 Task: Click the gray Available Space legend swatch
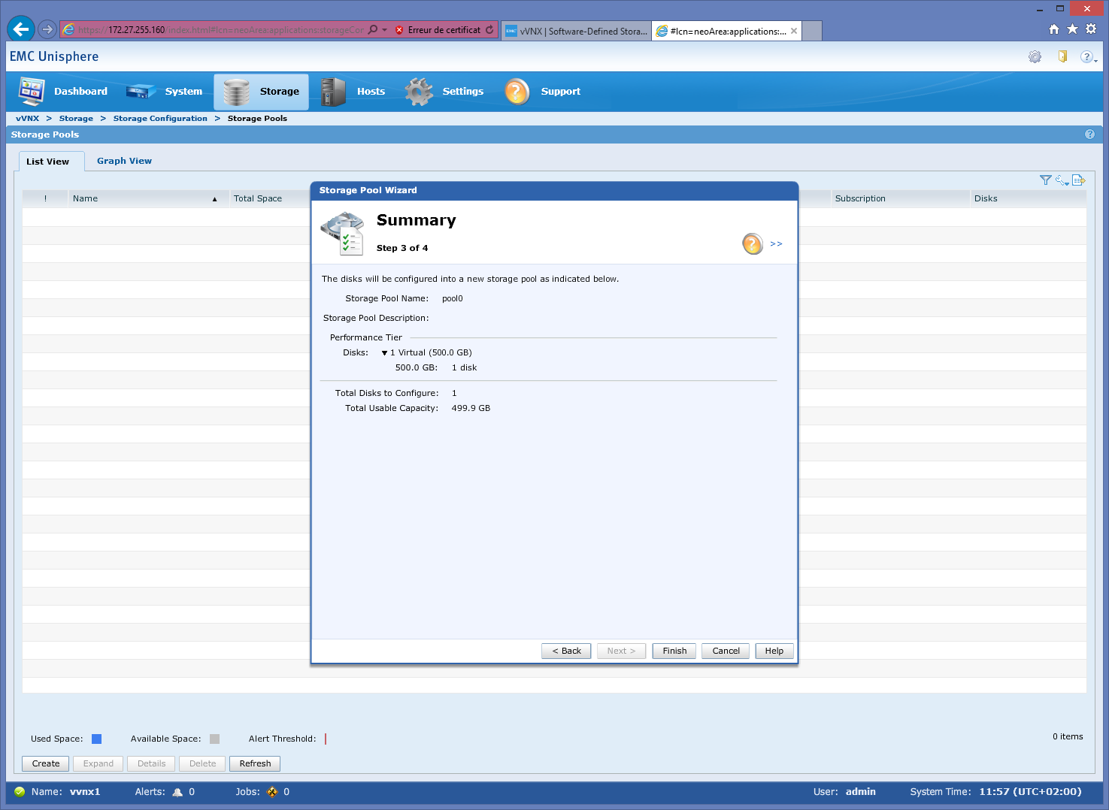[214, 739]
